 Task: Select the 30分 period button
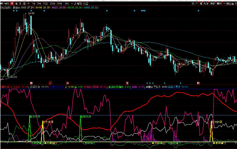click(x=52, y=4)
